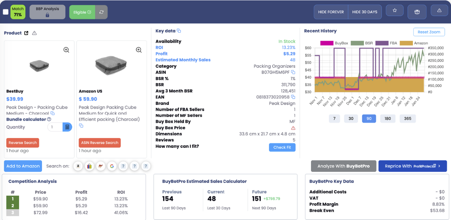Copy Key data with the copy icon
The width and height of the screenshot is (451, 220).
pos(179,31)
